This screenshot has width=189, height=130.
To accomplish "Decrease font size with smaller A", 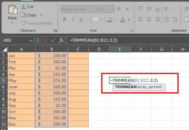I will pos(128,9).
